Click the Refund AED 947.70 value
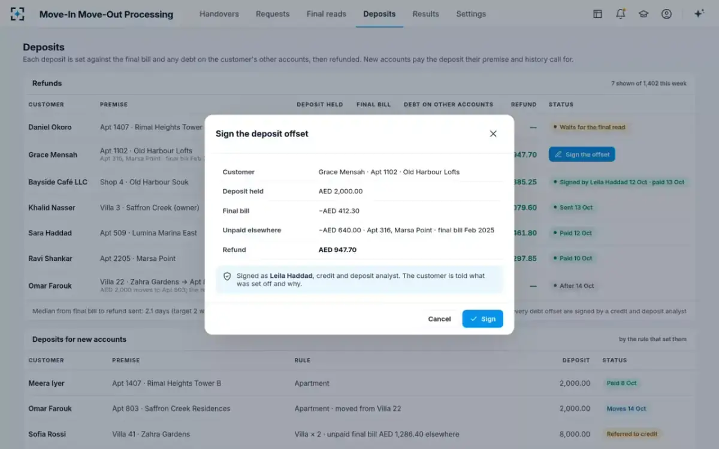Viewport: 719px width, 449px height. click(337, 250)
